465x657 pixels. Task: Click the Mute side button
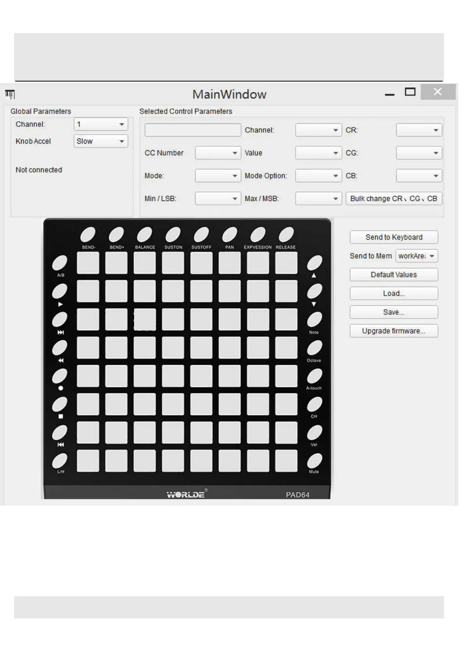pyautogui.click(x=314, y=461)
